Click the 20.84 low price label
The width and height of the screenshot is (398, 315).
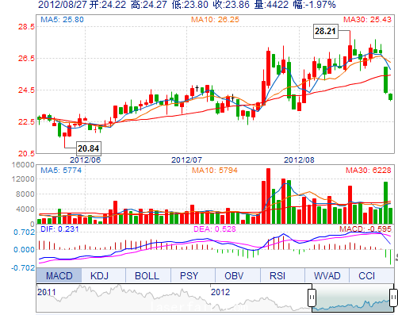[x=89, y=148]
